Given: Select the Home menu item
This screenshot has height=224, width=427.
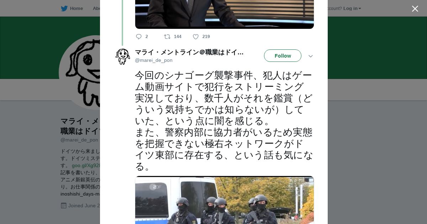Looking at the screenshot, I should click(77, 9).
